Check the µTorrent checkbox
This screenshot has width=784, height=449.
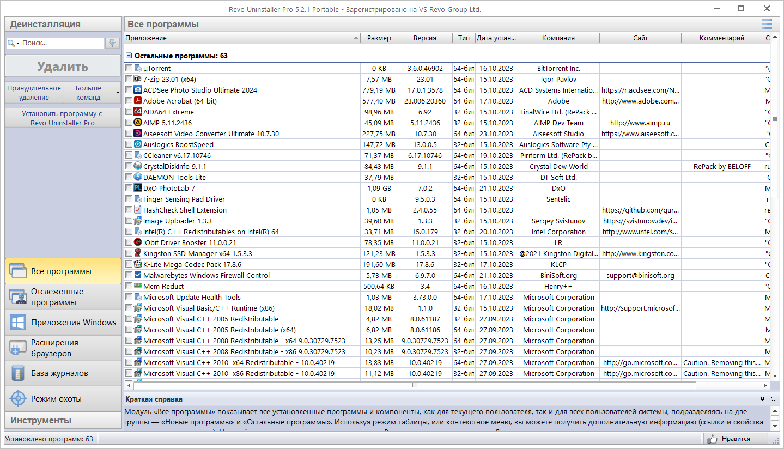[x=129, y=69]
